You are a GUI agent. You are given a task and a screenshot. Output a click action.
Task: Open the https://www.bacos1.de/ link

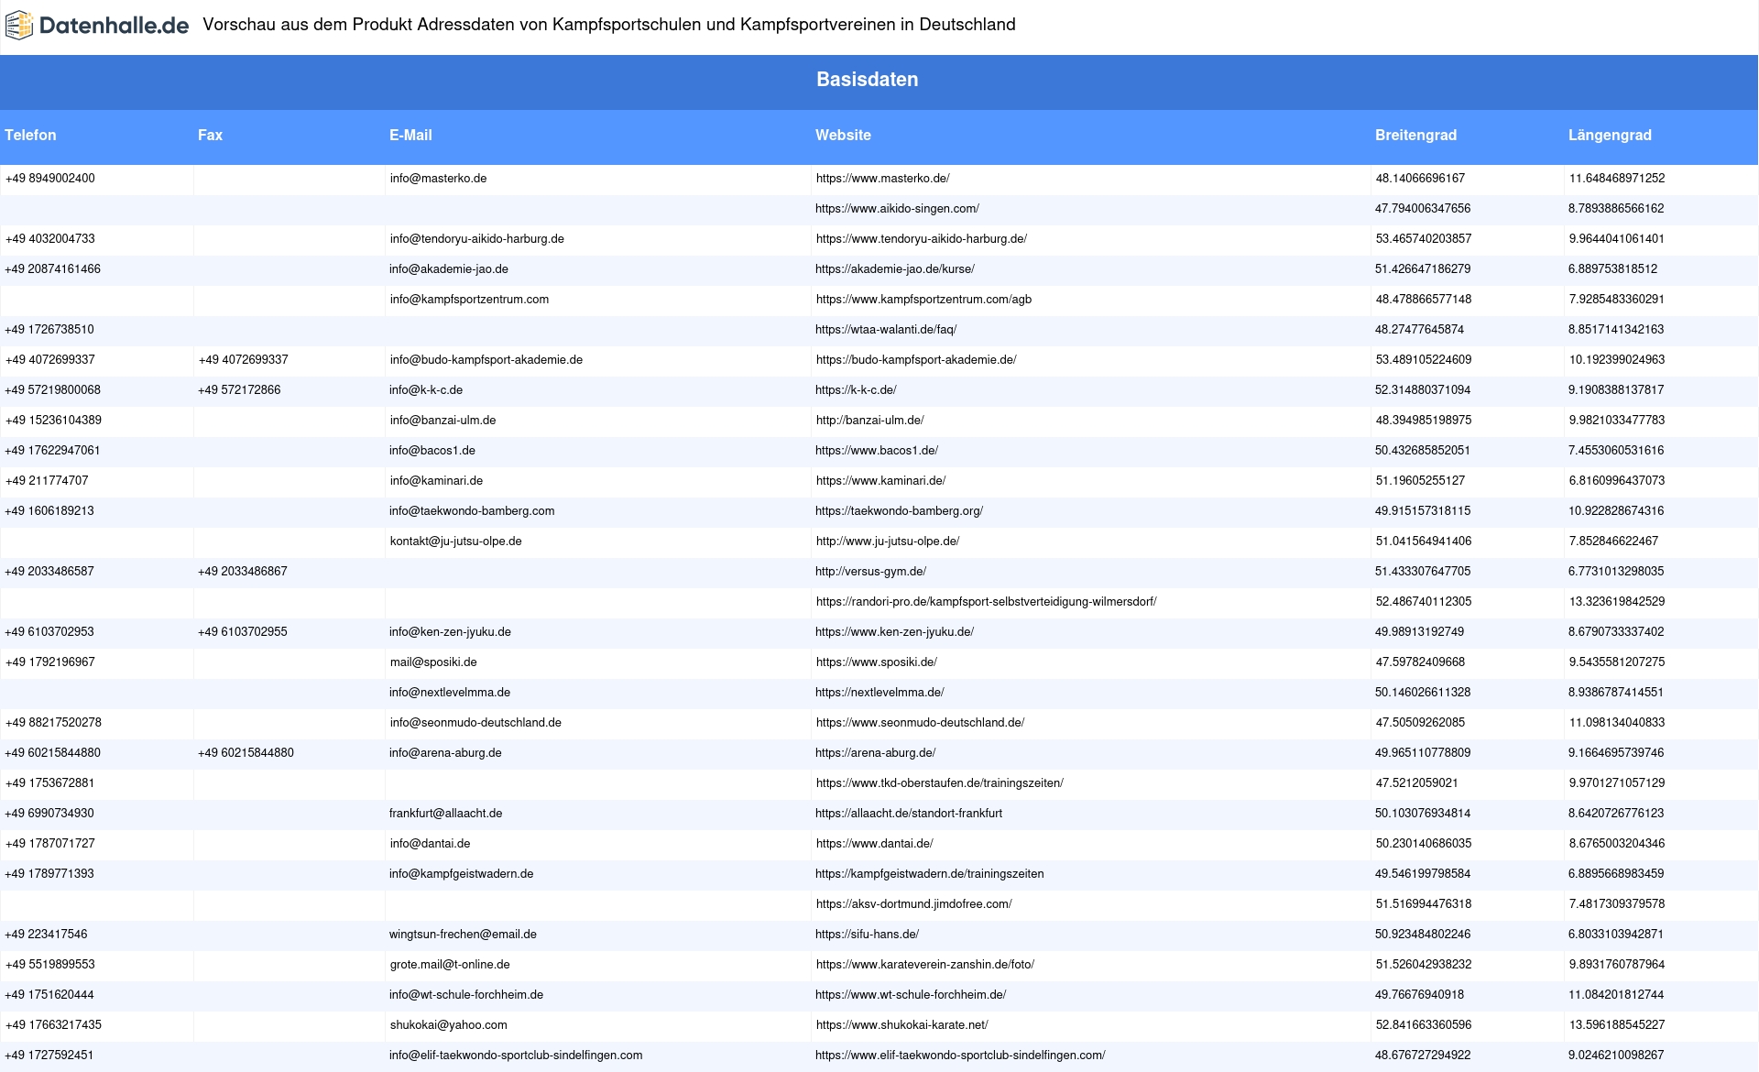pos(877,451)
